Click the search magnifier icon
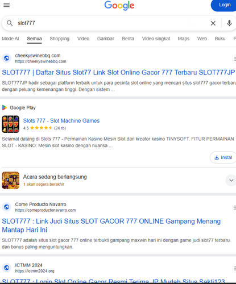The width and height of the screenshot is (236, 284). pyautogui.click(x=10, y=23)
